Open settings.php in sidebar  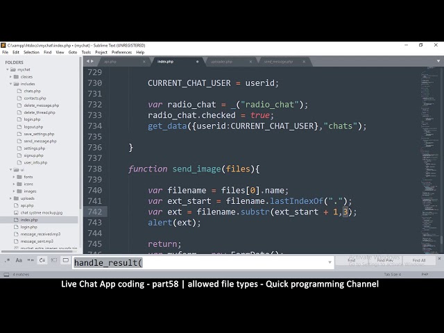click(x=35, y=148)
